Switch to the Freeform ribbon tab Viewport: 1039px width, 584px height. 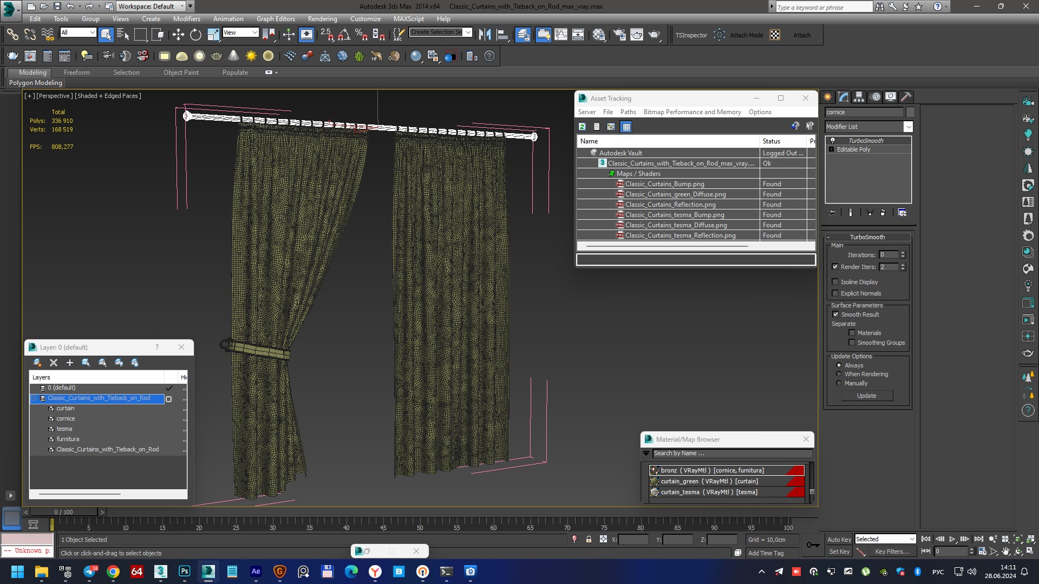pyautogui.click(x=76, y=73)
